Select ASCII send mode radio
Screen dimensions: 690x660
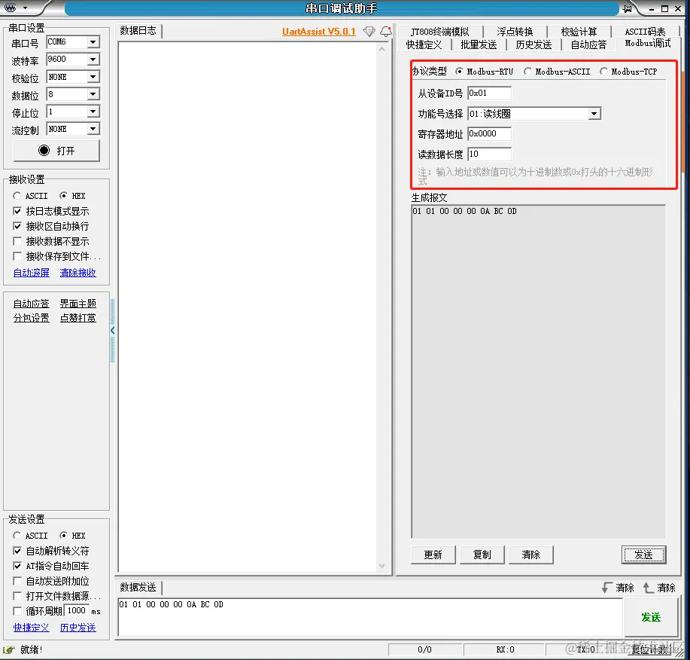coord(17,536)
